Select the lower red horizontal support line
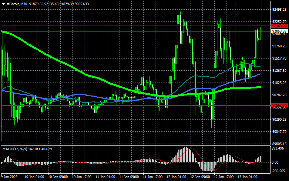Viewport: 289px width, 181px height. click(135, 105)
